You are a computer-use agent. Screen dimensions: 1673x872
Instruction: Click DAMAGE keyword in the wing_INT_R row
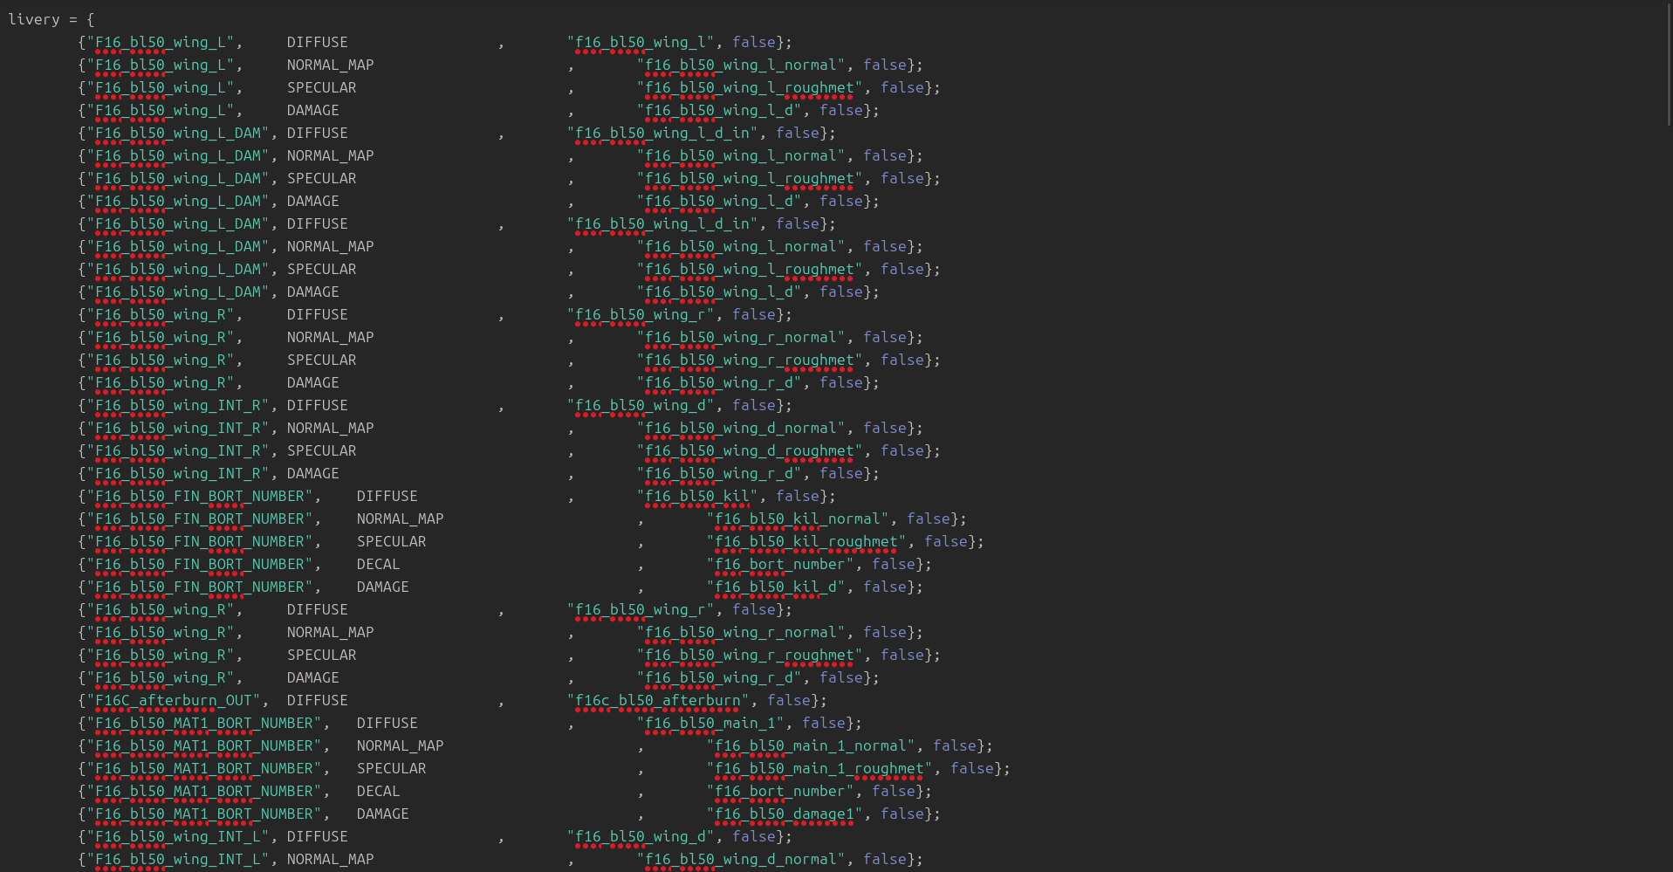pyautogui.click(x=313, y=473)
